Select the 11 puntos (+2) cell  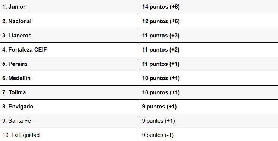(x=209, y=50)
